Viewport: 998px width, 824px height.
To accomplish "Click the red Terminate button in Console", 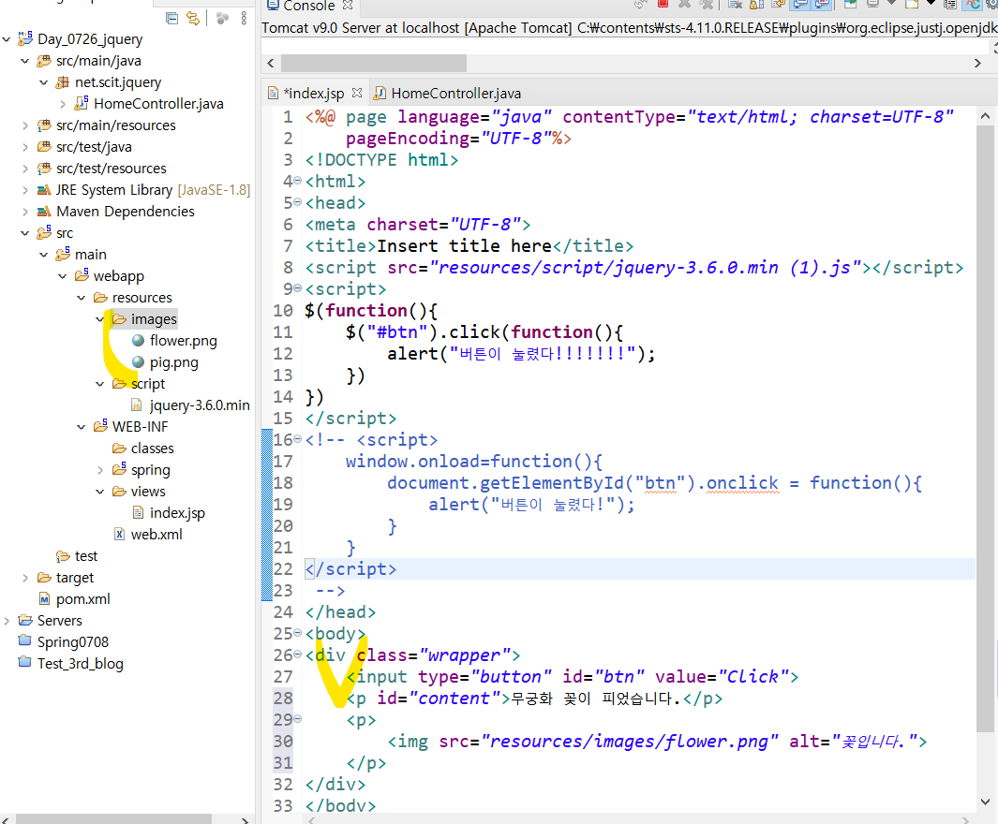I will [663, 3].
